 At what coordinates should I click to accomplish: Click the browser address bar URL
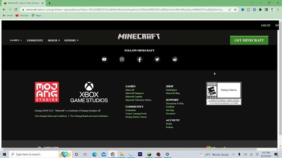125,10
